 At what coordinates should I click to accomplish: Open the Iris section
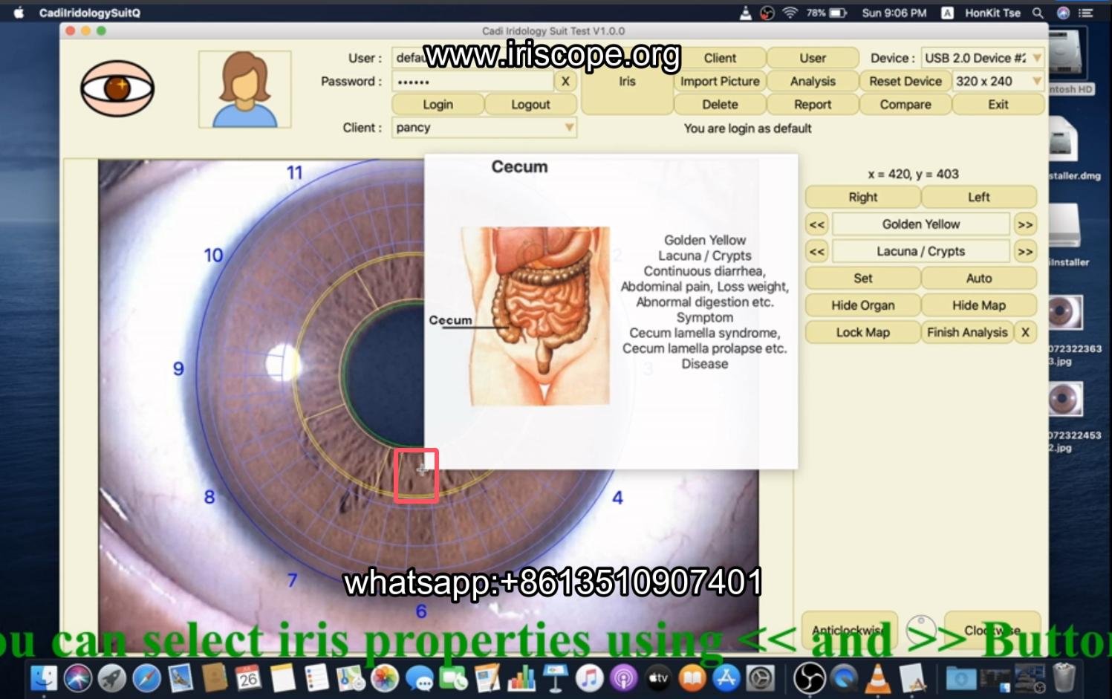click(627, 81)
